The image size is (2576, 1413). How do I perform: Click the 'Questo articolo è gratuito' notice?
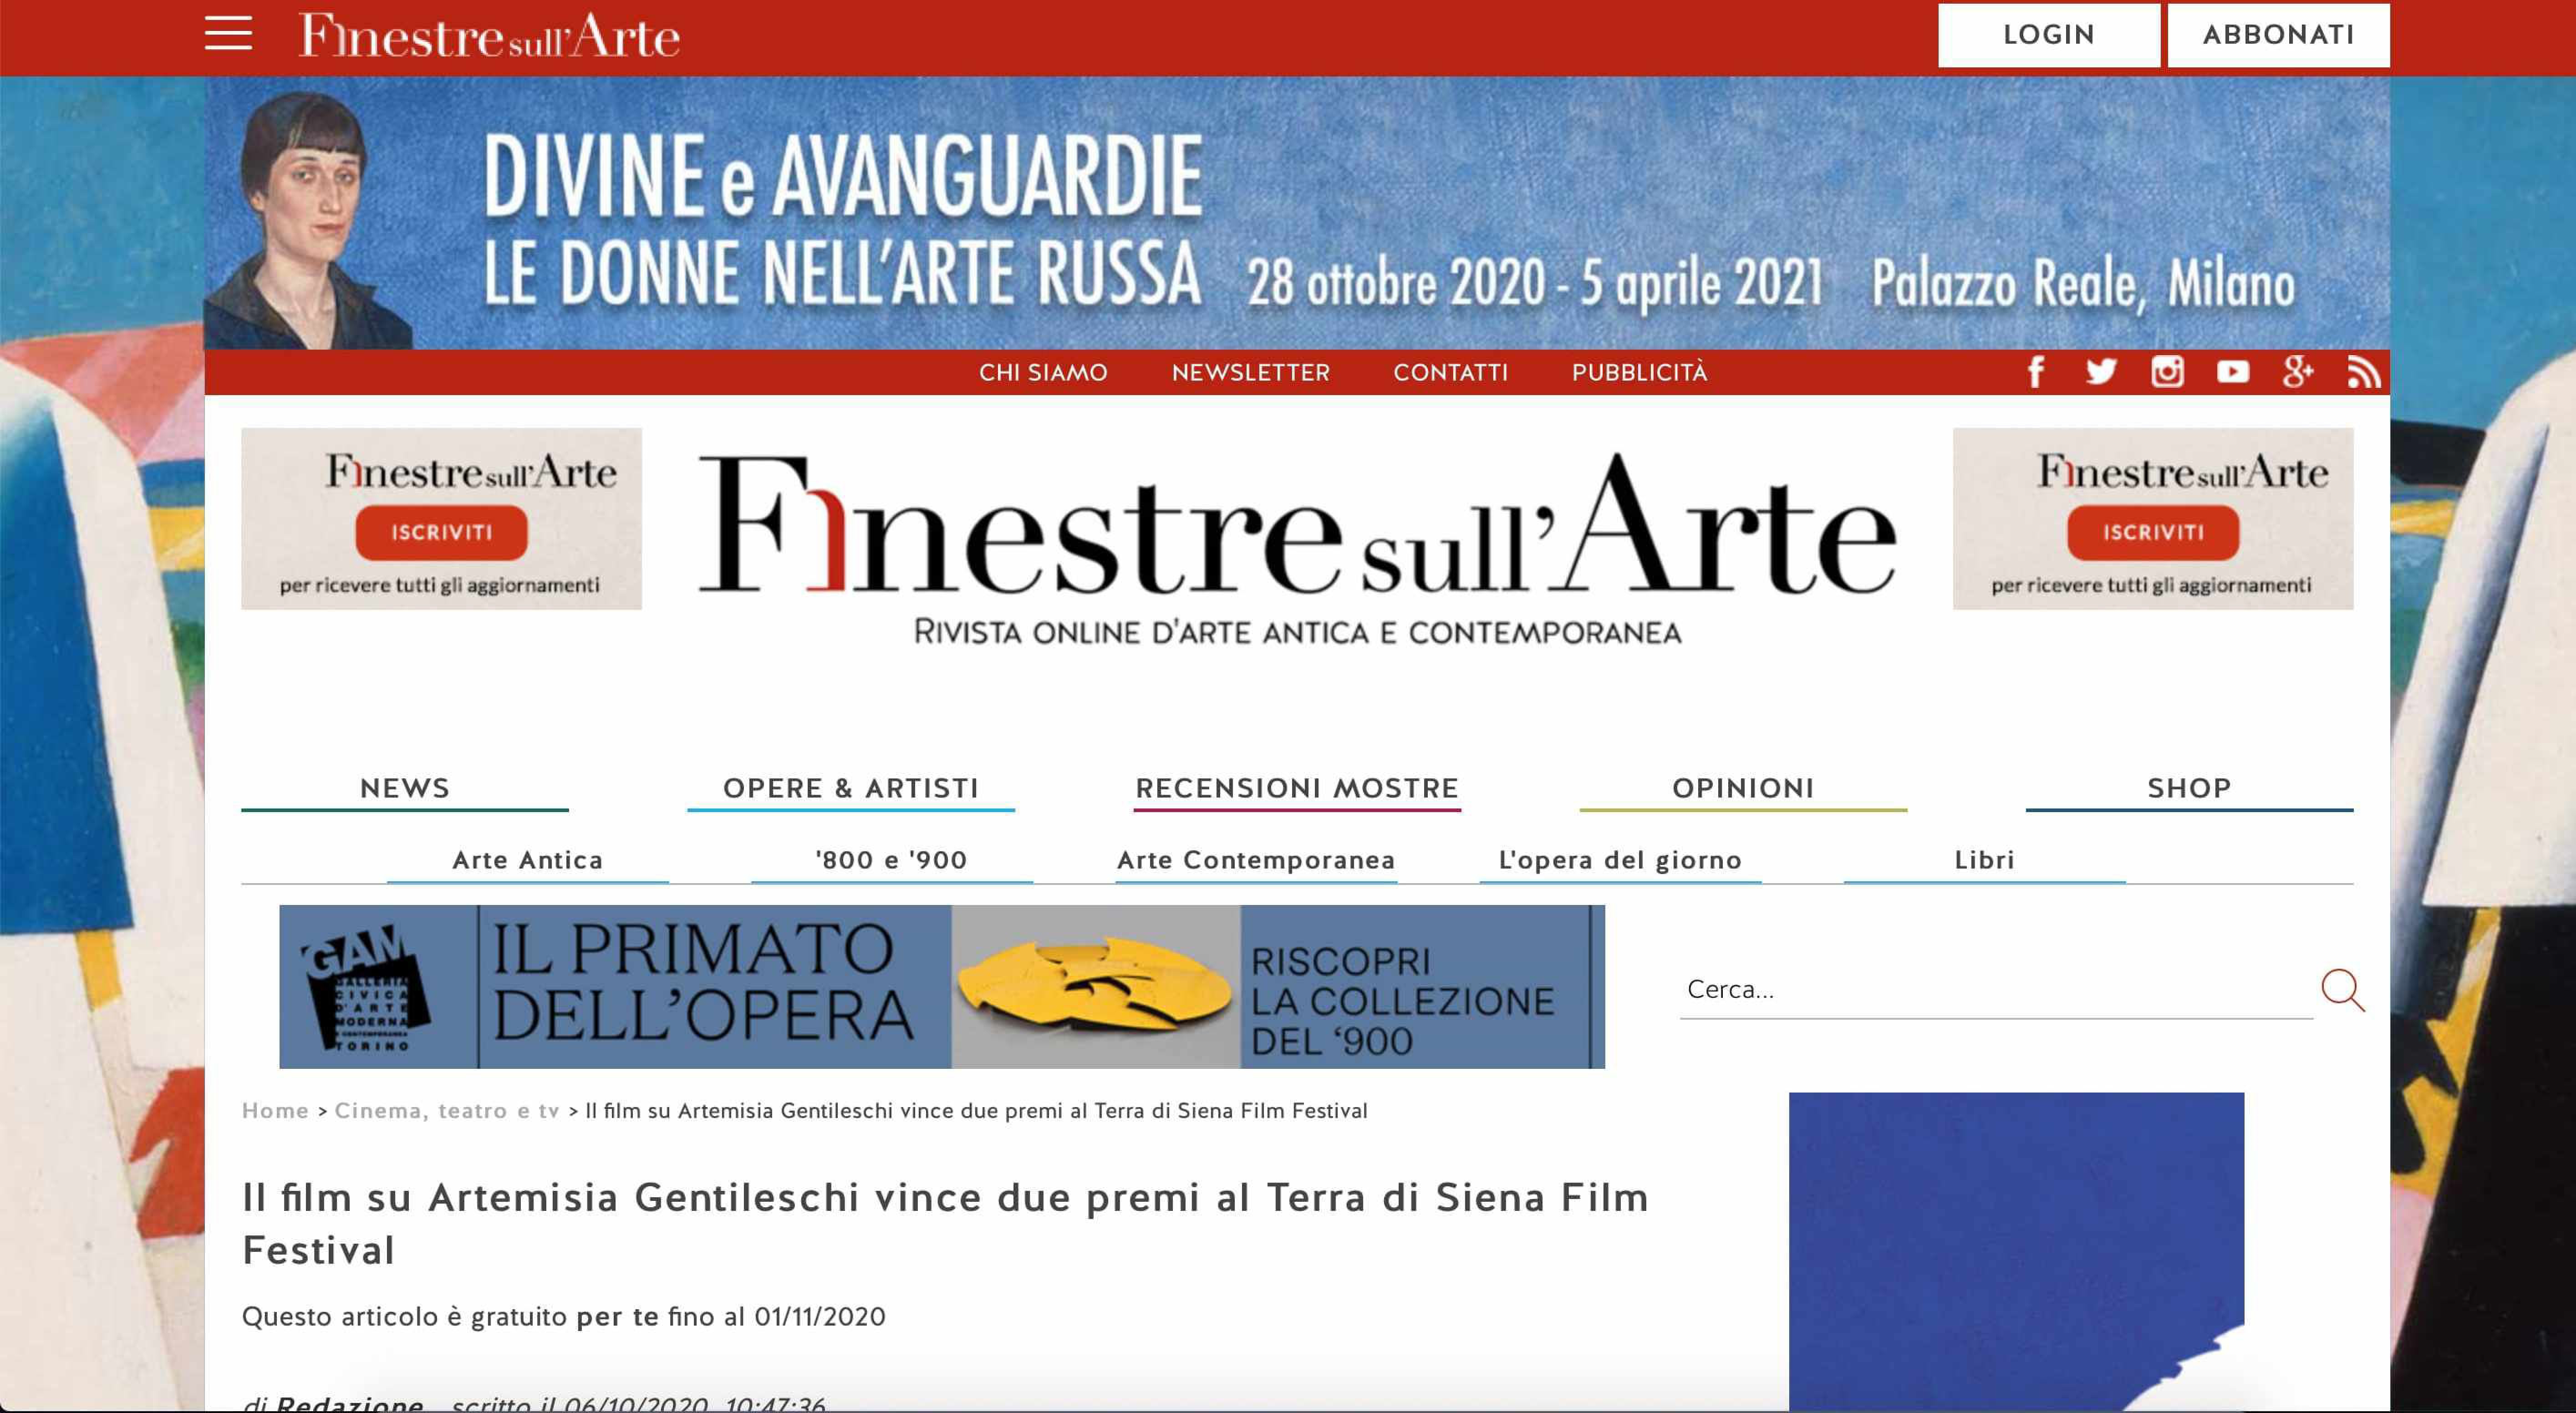563,1316
